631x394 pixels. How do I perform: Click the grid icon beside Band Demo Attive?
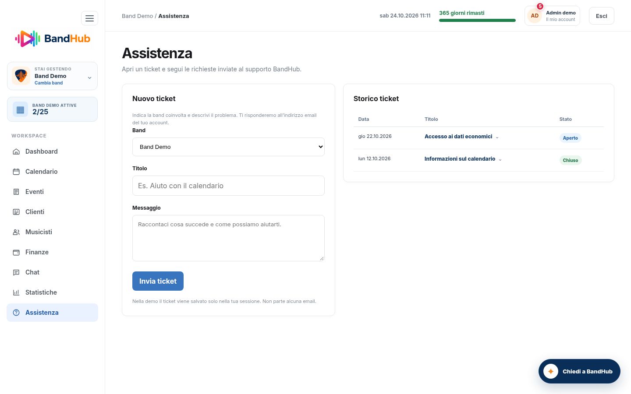20,110
